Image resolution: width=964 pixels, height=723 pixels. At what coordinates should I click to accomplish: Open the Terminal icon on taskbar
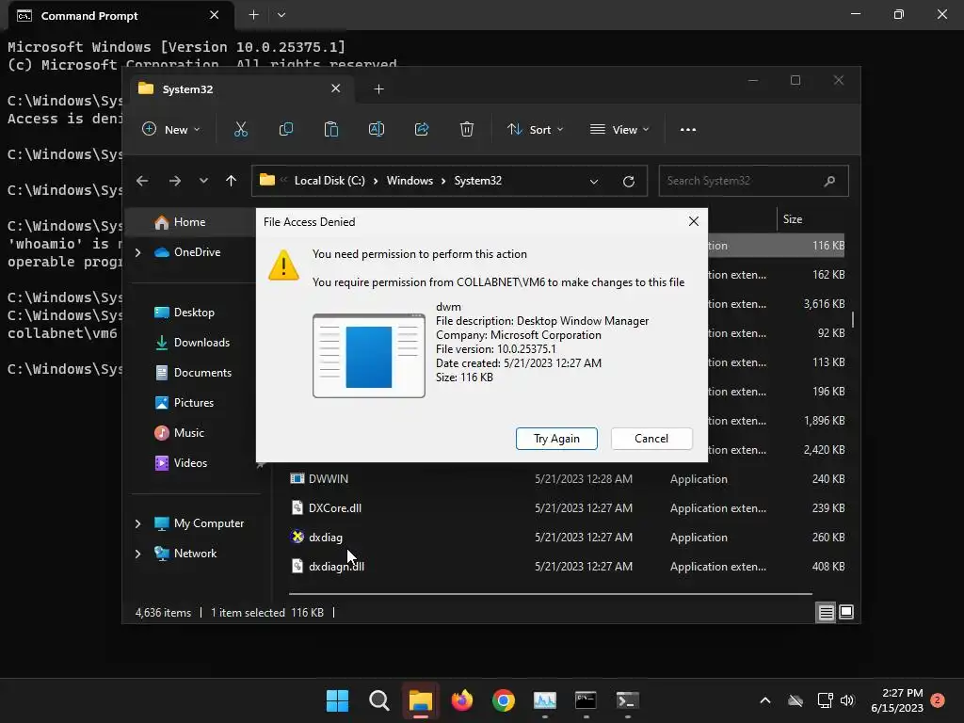point(627,700)
